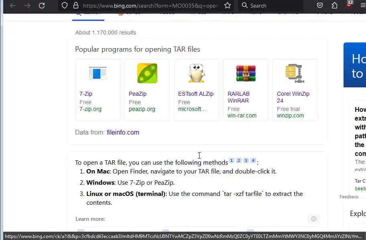Click the 'About 1,170,000 results' text
This screenshot has height=240, width=366.
pos(106,32)
